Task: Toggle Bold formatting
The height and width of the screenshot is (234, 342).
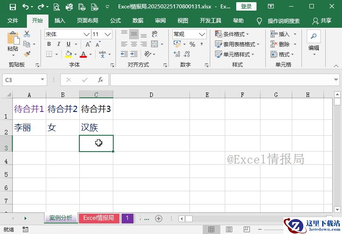Action: (49, 44)
